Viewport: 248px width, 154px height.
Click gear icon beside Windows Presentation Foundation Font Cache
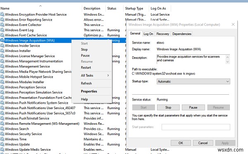[2, 98]
